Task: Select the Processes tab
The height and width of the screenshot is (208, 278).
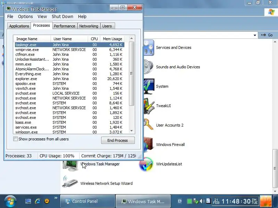Action: pyautogui.click(x=41, y=25)
